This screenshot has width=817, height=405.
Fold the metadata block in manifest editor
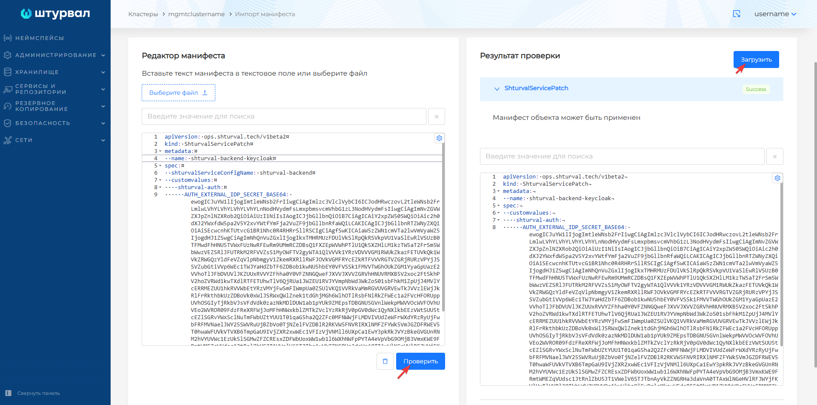(x=160, y=151)
